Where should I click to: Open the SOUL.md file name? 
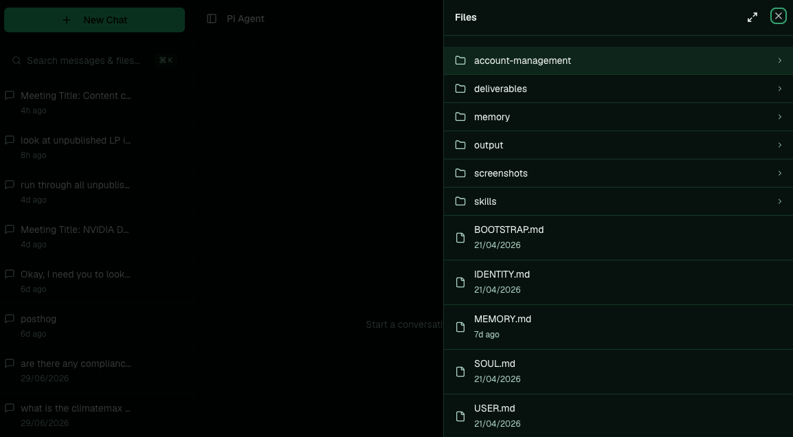pos(495,363)
